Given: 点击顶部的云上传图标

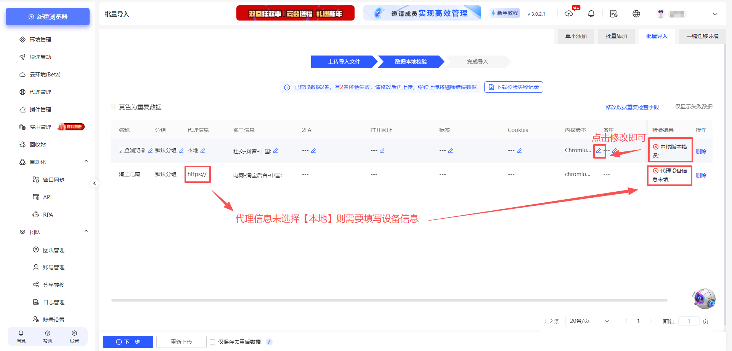Looking at the screenshot, I should point(569,14).
